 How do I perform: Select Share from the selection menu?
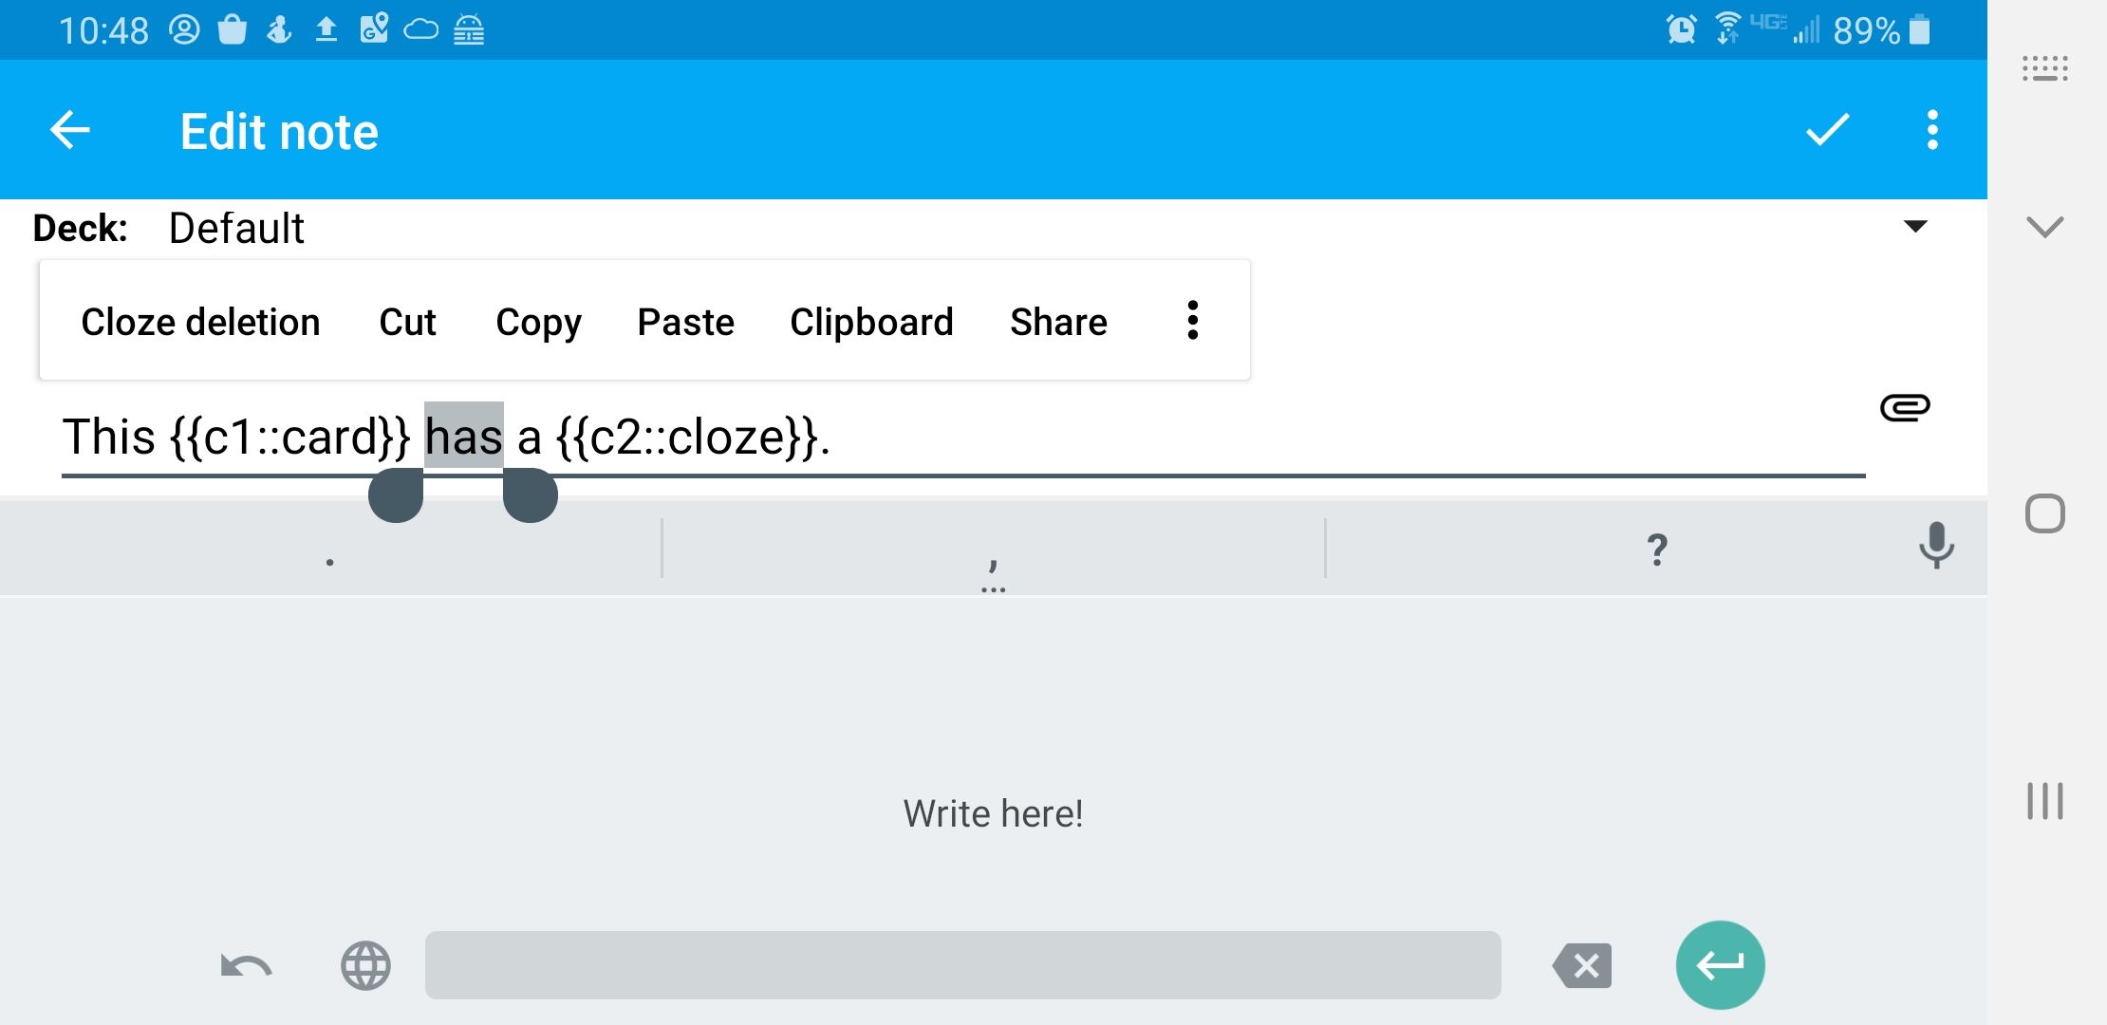click(1058, 322)
